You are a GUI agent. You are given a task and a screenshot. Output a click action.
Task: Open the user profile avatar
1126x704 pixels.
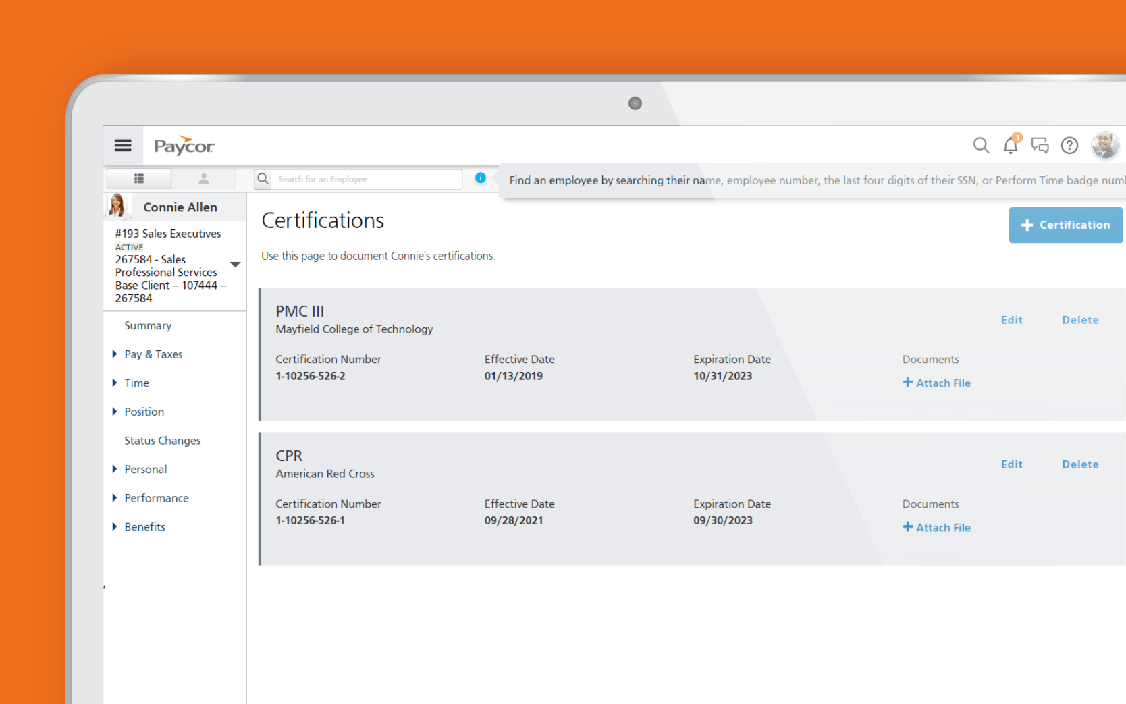(1105, 145)
